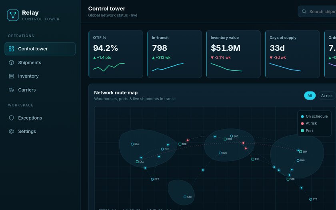Click the OTIF sparkline chart

click(109, 67)
